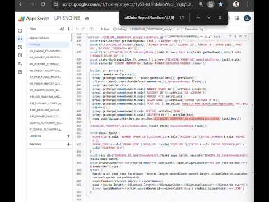Viewport: 269px width, 202px height.
Task: Open the tiktok URL in code line 446
Action: point(208,104)
